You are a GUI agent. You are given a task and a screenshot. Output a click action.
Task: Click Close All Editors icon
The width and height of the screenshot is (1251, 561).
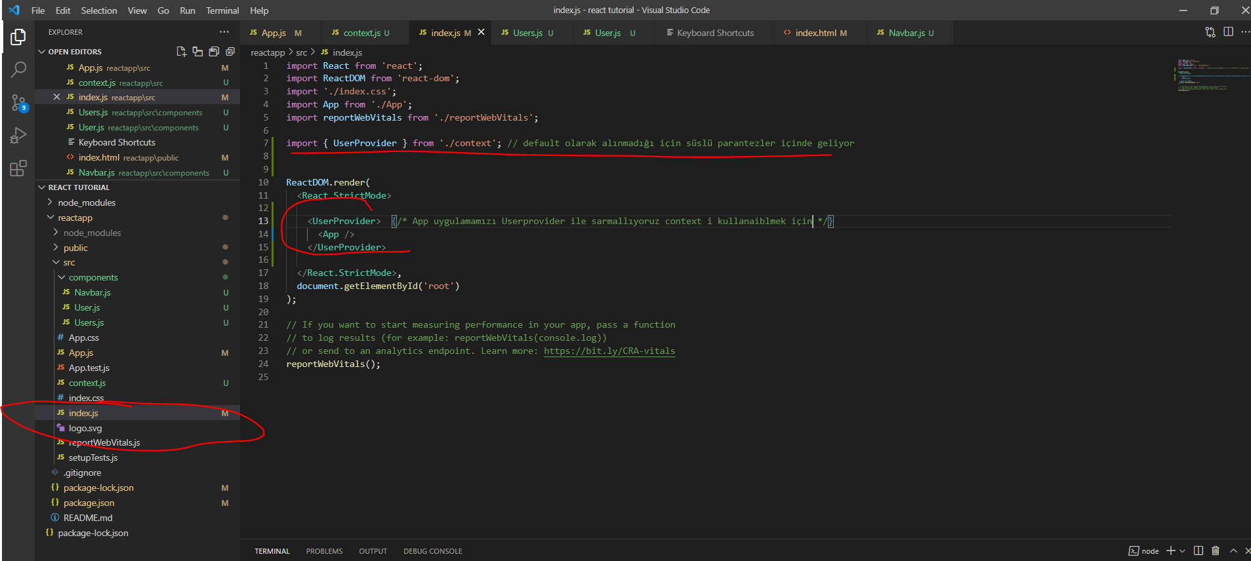230,52
